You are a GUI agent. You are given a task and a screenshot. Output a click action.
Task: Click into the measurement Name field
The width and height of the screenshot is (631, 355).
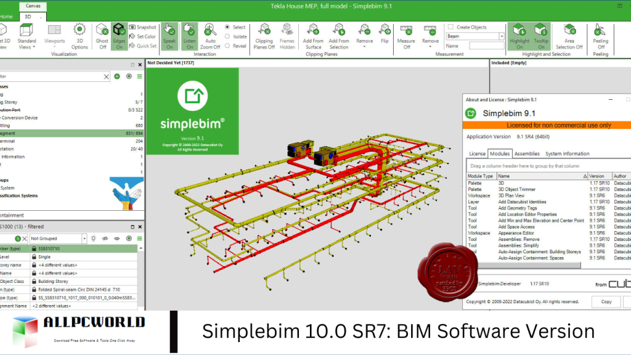tap(487, 46)
